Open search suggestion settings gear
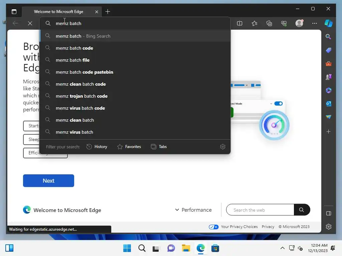Viewport: 342px width, 256px height. 223,147
